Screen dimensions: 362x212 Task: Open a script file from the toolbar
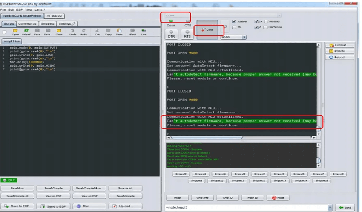(x=15, y=32)
